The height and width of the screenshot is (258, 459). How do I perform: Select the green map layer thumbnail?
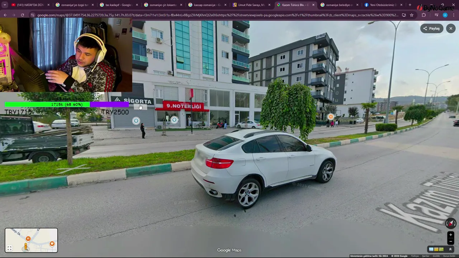pyautogui.click(x=441, y=249)
